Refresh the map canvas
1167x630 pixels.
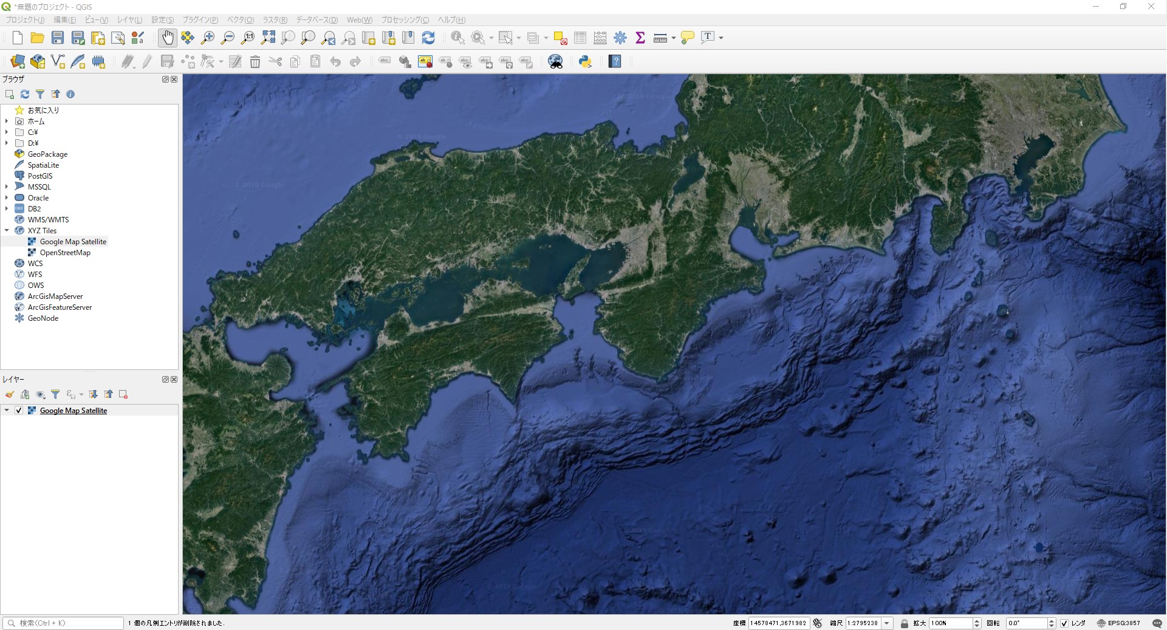coord(429,37)
